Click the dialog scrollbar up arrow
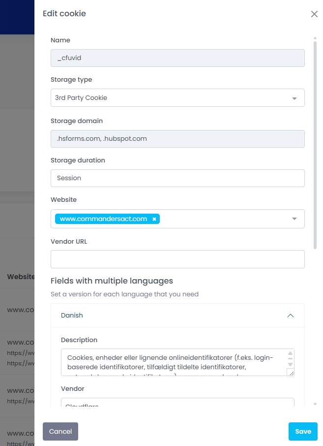The width and height of the screenshot is (323, 446). 315,38
